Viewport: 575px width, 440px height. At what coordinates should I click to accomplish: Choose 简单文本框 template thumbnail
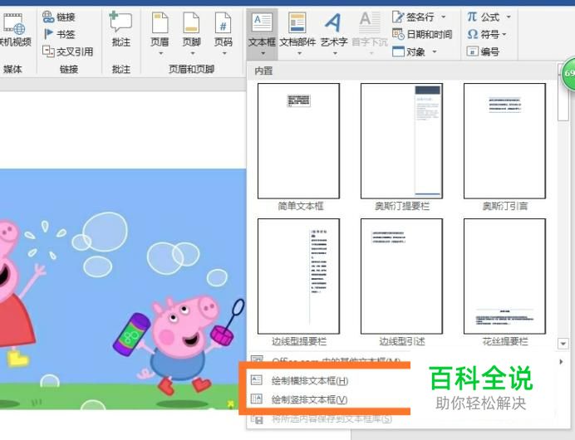coord(299,141)
